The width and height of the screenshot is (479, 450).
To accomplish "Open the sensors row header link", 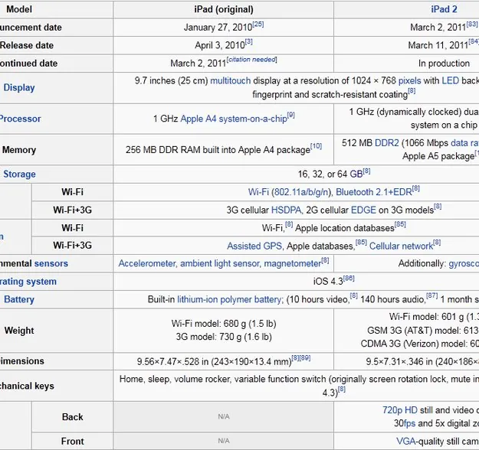I will pos(51,263).
